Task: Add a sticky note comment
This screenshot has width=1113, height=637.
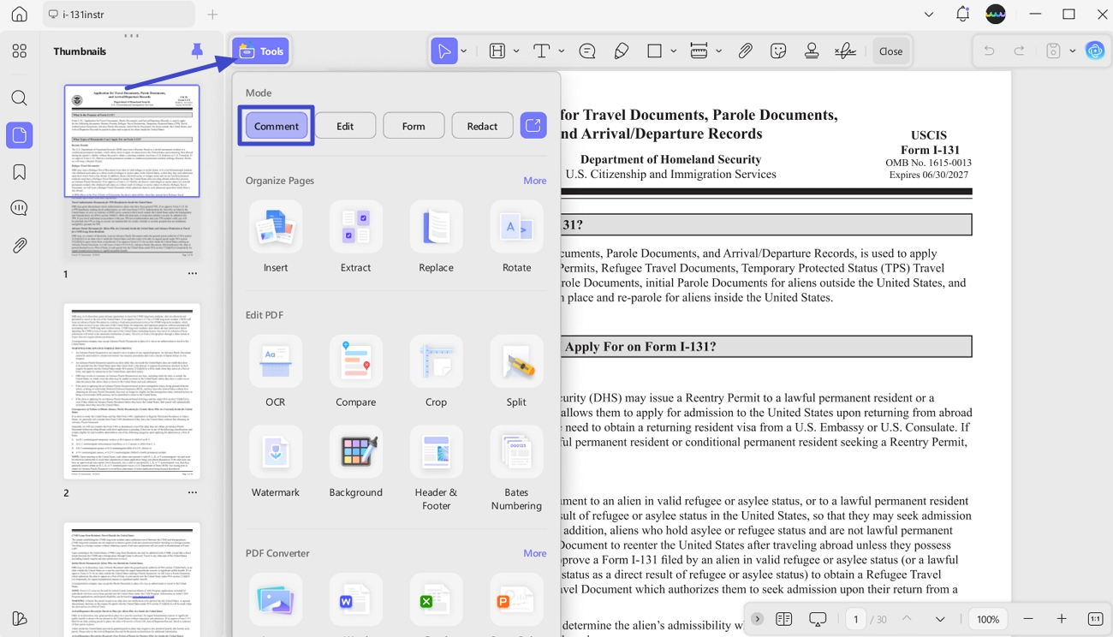Action: tap(587, 51)
